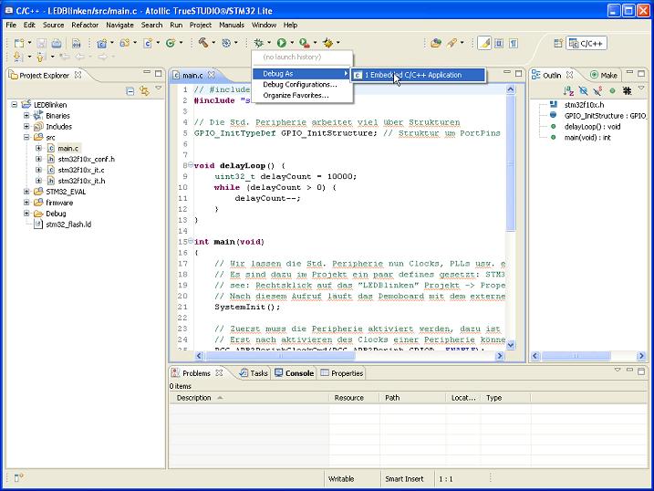Viewport: 654px width, 491px height.
Task: Click the Search flashlight toolbar icon
Action: click(x=452, y=43)
